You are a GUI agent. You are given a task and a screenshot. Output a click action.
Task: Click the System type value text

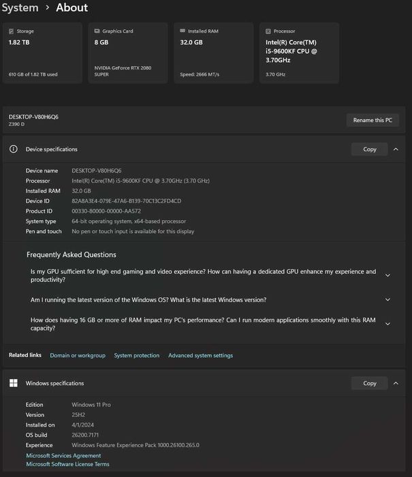129,221
